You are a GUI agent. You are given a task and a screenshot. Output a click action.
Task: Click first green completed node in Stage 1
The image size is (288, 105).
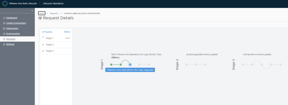pyautogui.click(x=111, y=65)
